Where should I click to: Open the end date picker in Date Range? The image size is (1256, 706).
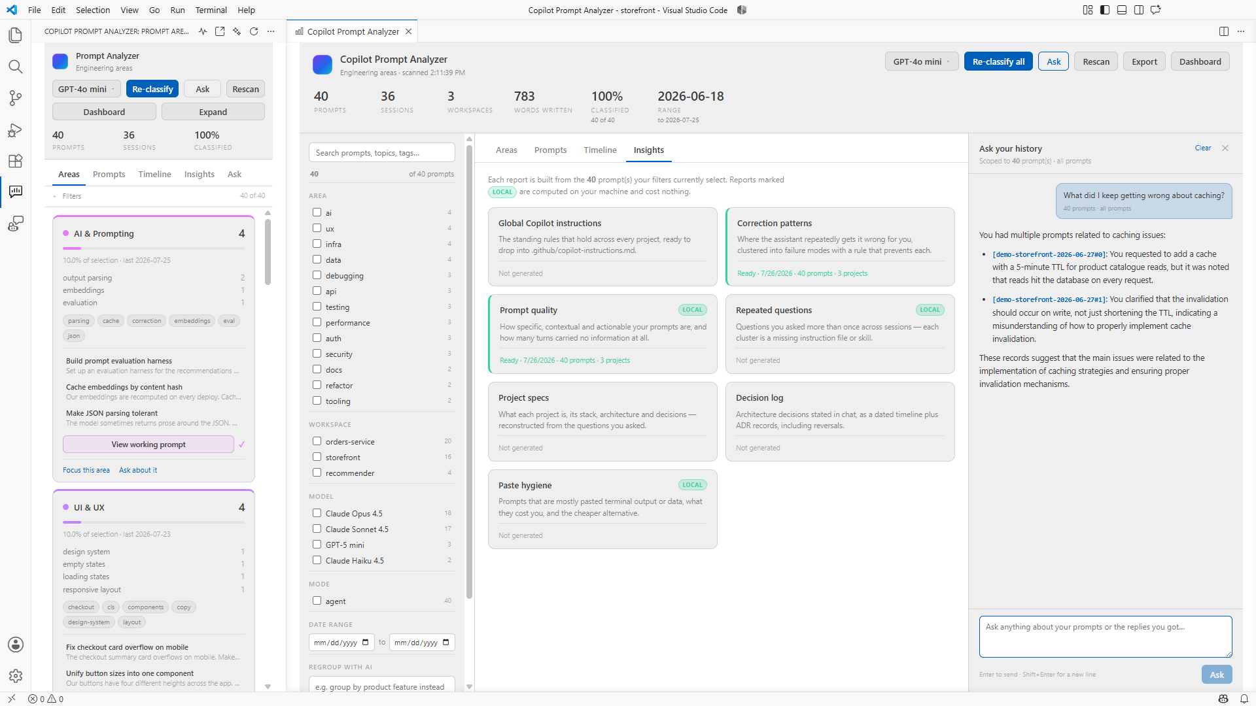446,643
